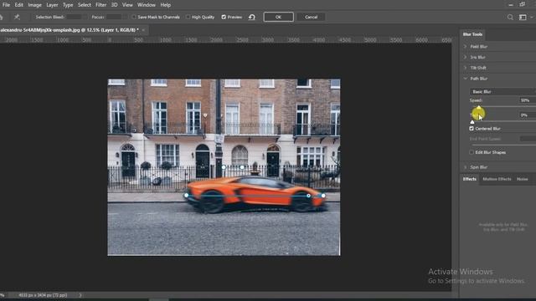Open the workspace switcher icon
This screenshot has width=536, height=301.
[523, 17]
